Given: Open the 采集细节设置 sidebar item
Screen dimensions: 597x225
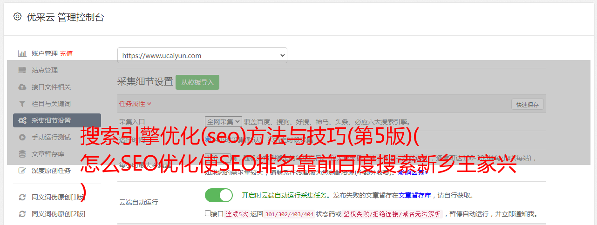Looking at the screenshot, I should (57, 120).
